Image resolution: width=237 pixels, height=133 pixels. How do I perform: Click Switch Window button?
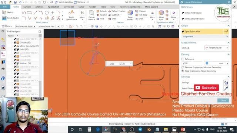point(64,2)
